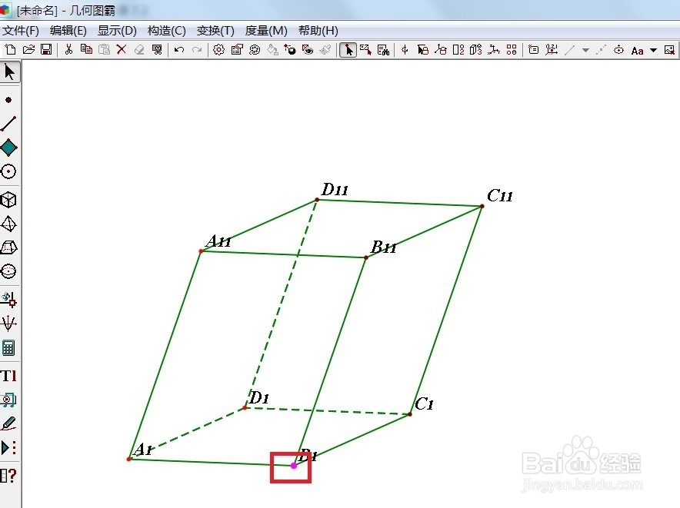Click the palette color toolbar icon
The width and height of the screenshot is (680, 508).
255,50
